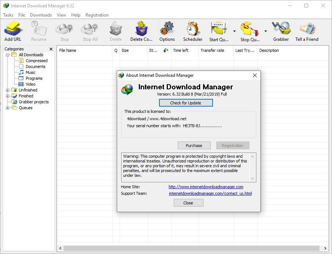
Task: Click the Purchase button
Action: 194,146
